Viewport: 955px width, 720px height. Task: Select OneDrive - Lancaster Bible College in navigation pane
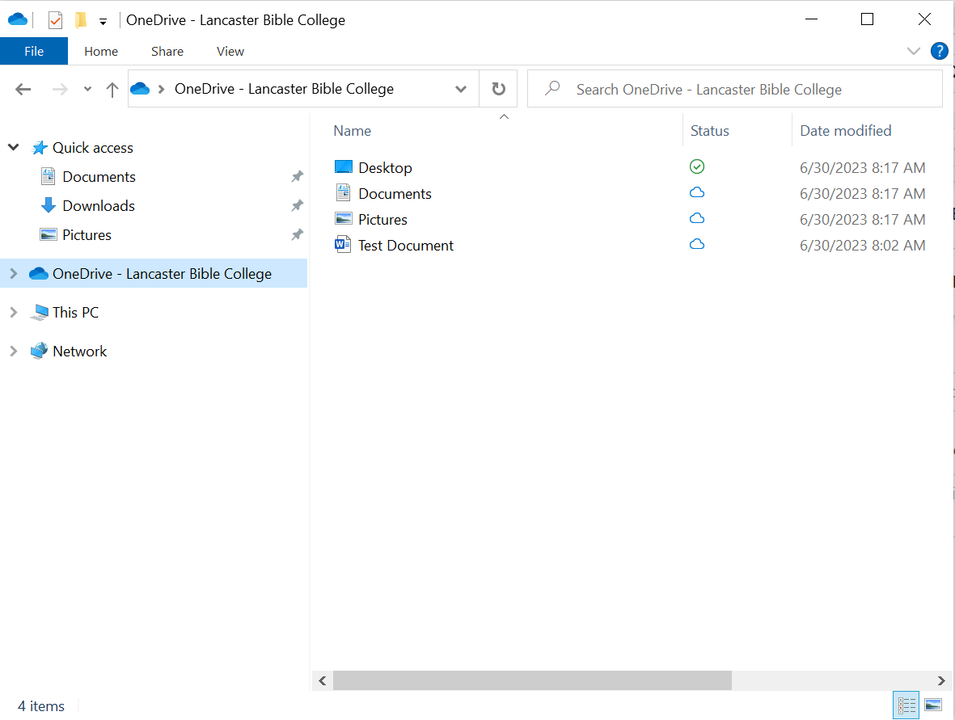point(162,274)
